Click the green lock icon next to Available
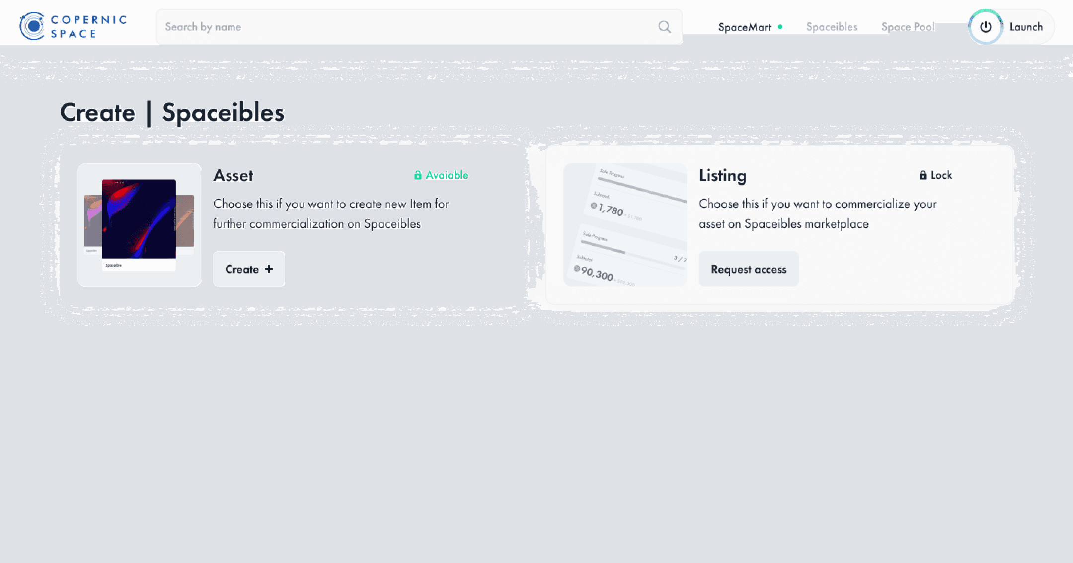1073x563 pixels. point(418,175)
